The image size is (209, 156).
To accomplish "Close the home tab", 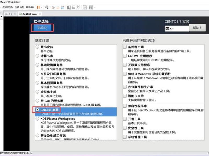I will tap(15, 14).
